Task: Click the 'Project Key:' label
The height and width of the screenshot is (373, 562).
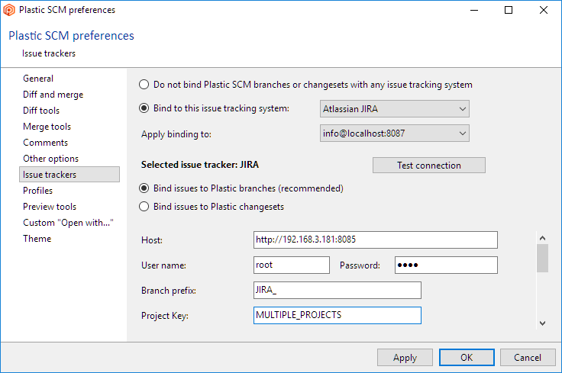Action: pyautogui.click(x=164, y=316)
